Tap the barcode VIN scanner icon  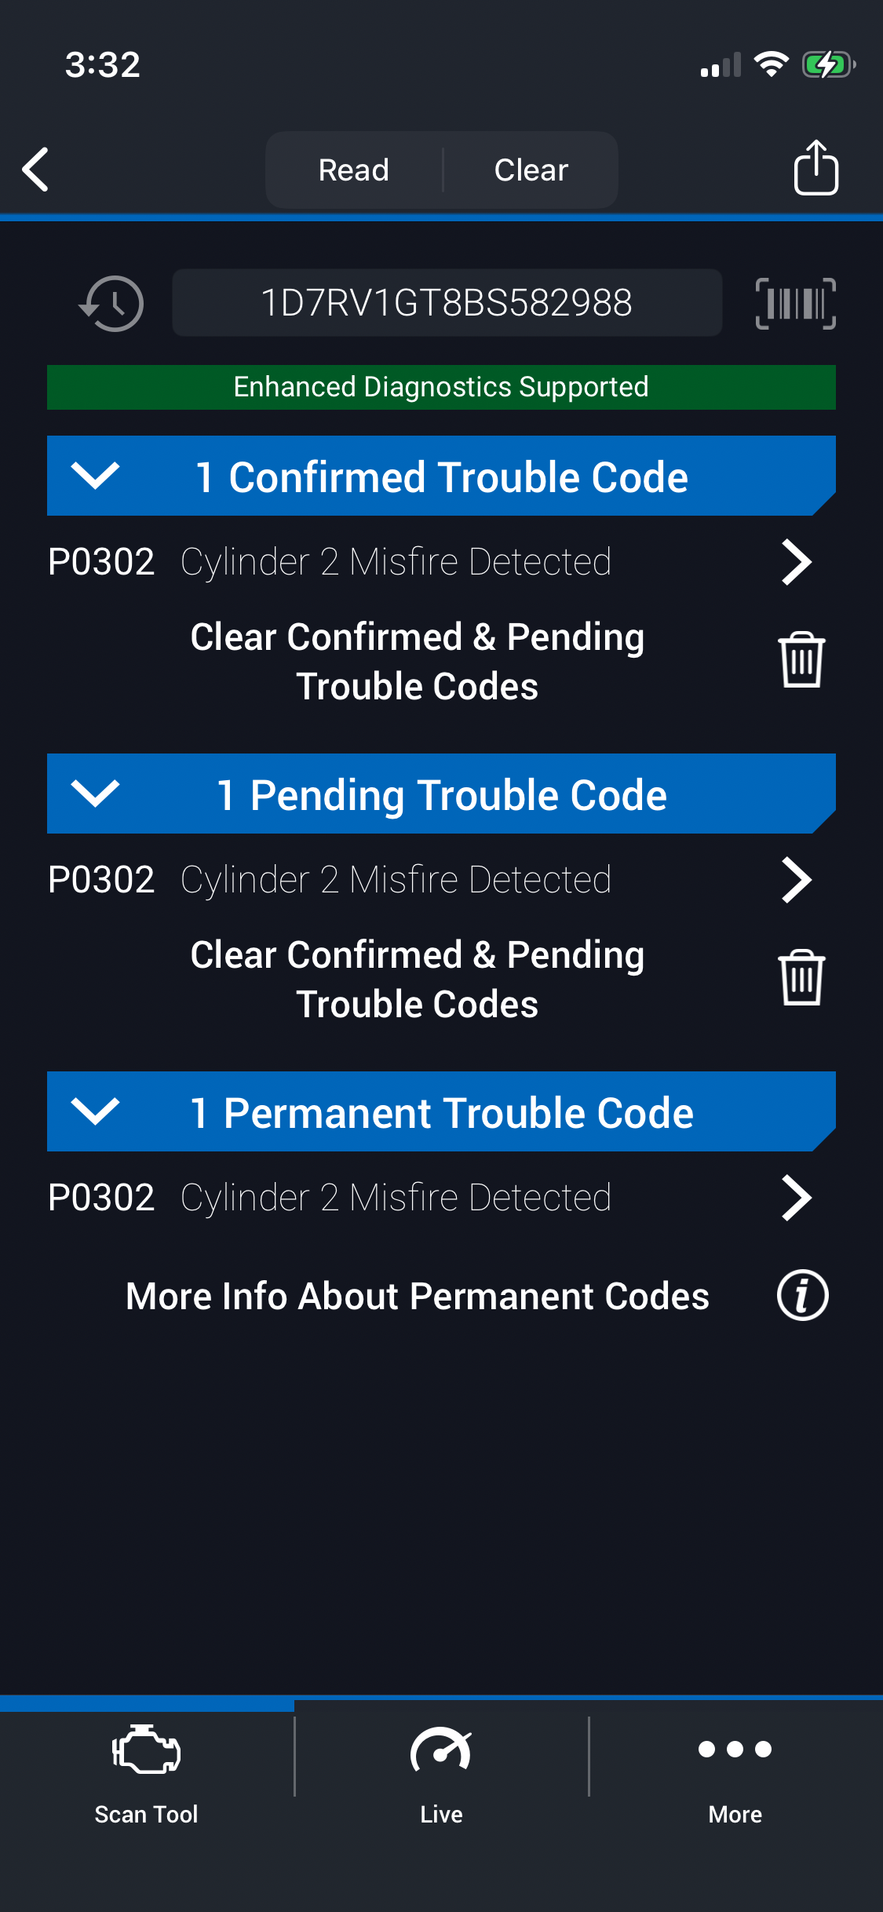pos(795,303)
